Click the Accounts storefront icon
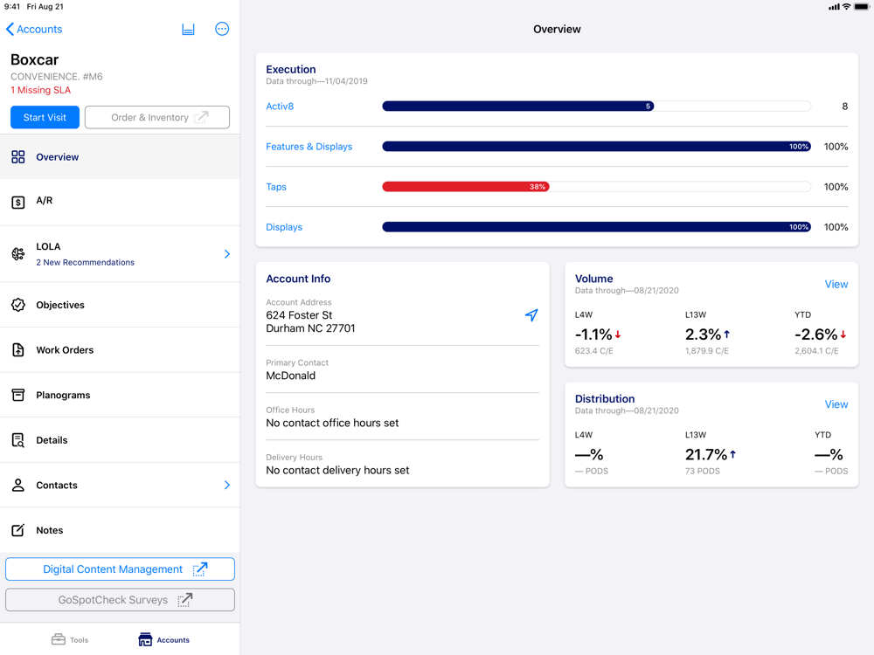Screen dimensions: 874x655 [145, 639]
